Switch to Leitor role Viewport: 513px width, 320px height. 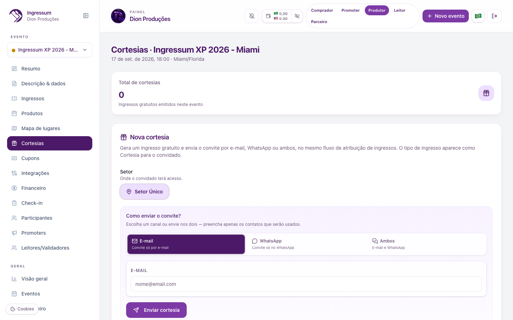[400, 10]
